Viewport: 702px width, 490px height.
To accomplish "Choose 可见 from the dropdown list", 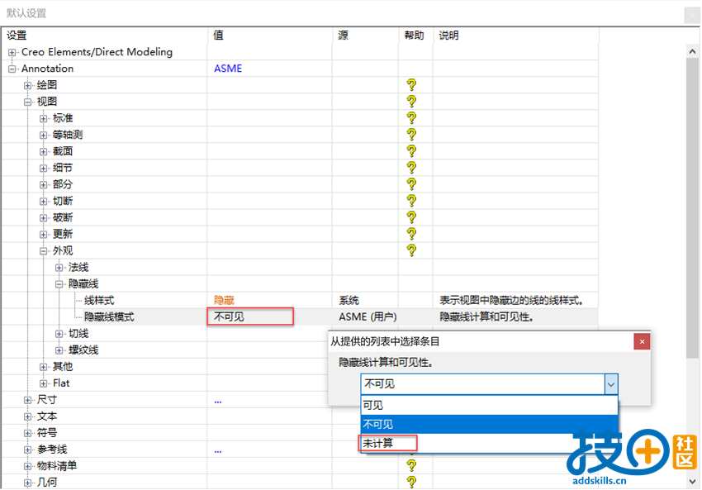I will (490, 406).
